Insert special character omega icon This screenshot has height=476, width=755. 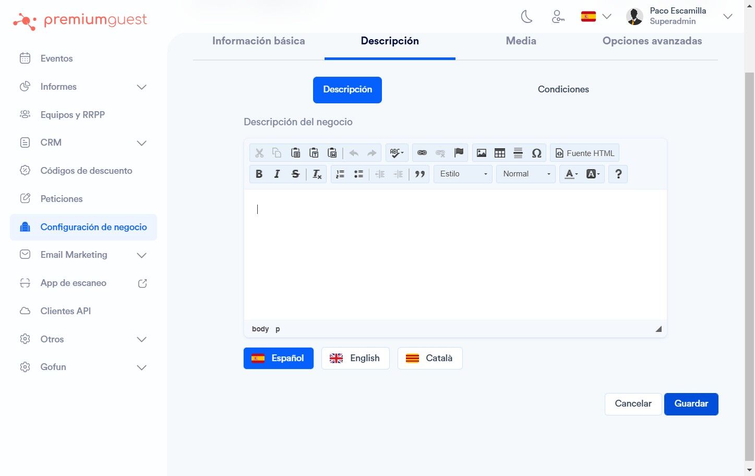click(x=536, y=153)
